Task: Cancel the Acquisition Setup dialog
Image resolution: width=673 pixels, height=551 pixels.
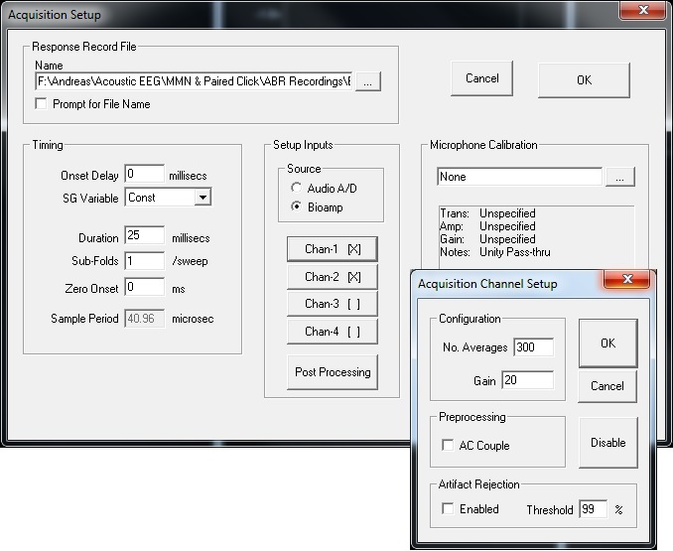Action: coord(481,78)
